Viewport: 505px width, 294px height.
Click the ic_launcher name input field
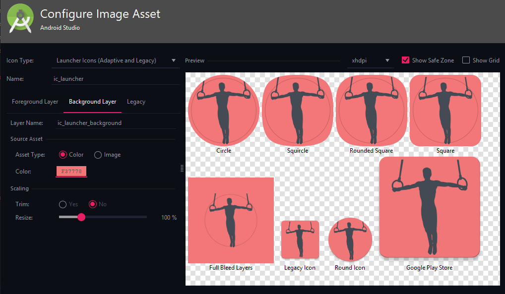point(116,79)
